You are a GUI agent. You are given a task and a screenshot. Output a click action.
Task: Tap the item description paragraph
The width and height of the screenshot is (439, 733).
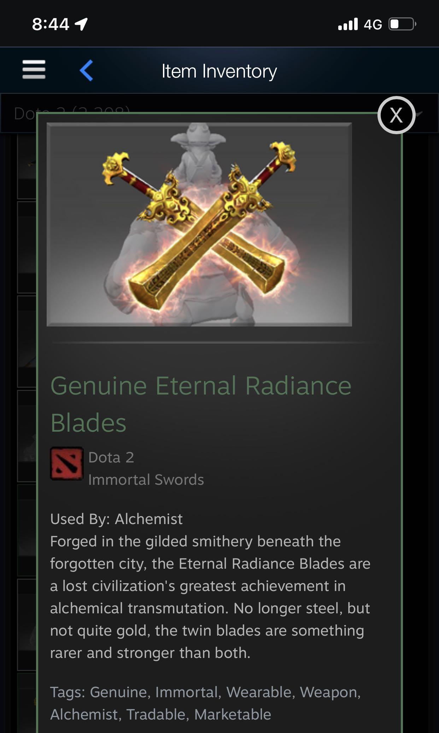[x=210, y=597]
